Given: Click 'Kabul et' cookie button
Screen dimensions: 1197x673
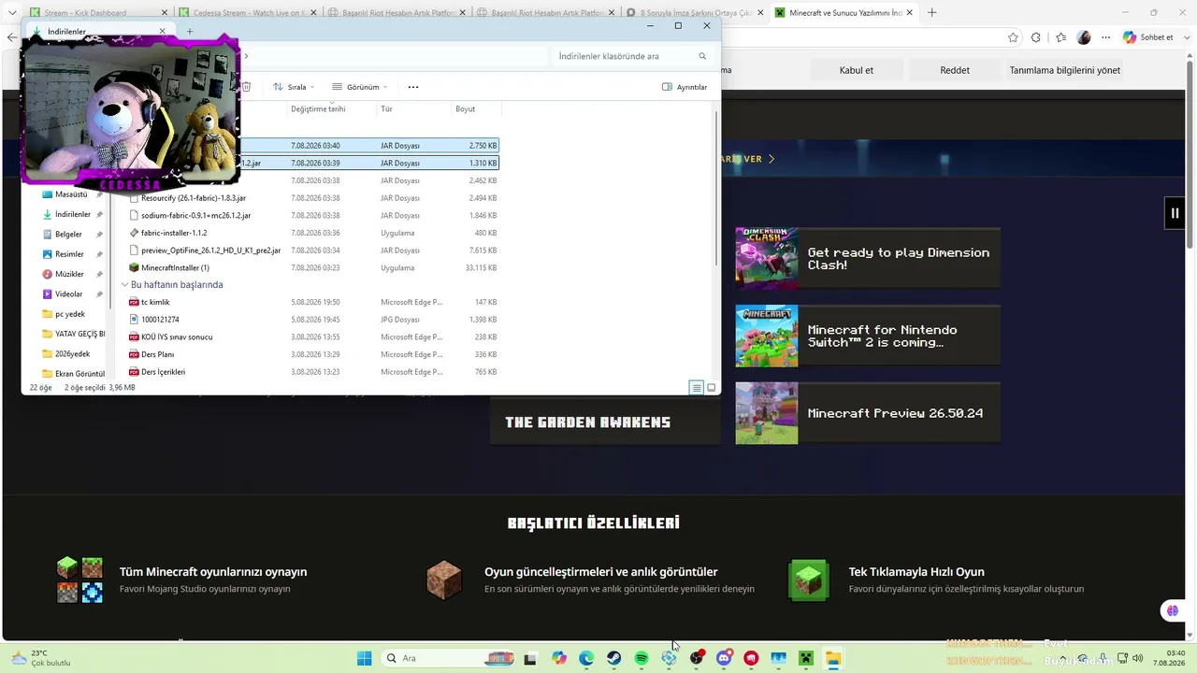Looking at the screenshot, I should [x=857, y=70].
